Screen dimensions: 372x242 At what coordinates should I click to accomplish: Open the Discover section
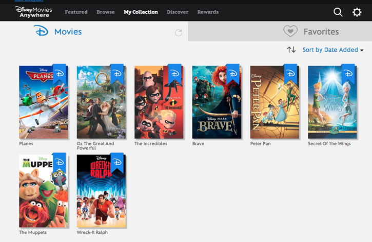point(178,12)
